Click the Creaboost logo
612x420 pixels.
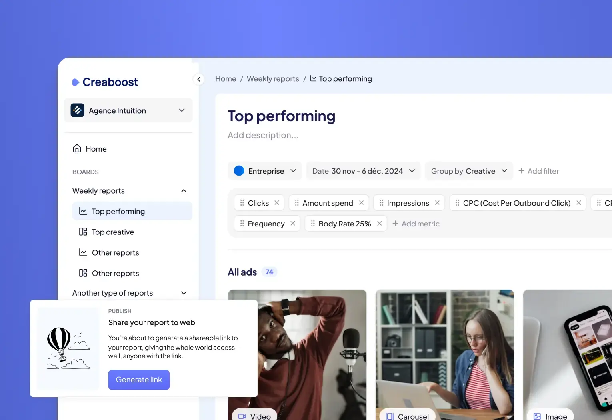coord(105,82)
